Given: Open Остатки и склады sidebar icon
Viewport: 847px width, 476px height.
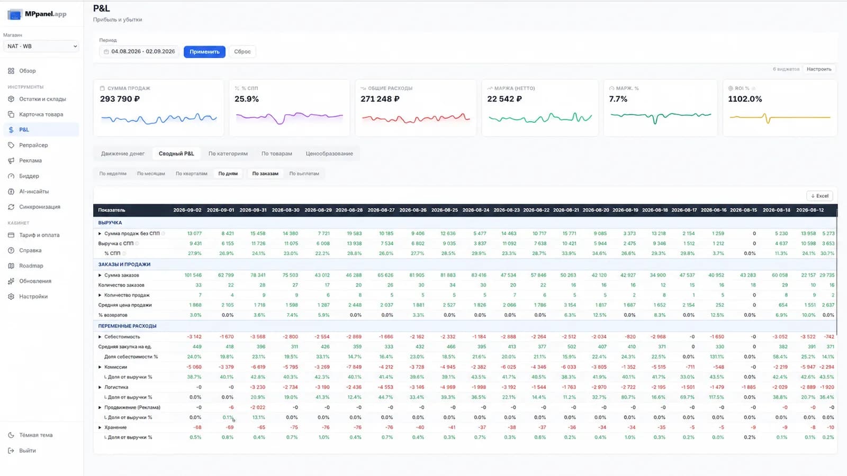Looking at the screenshot, I should (x=11, y=99).
